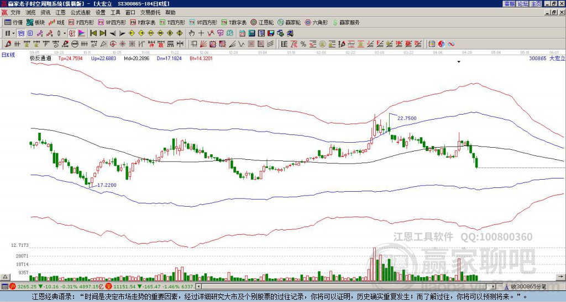566x302 pixels.
Task: Click the 客服 button in title bar
Action: [509, 4]
